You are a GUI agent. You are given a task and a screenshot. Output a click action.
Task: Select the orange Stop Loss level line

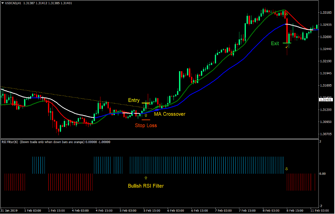[146, 120]
